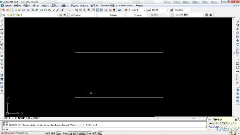Open the 绘图(D) menu
Image resolution: width=240 pixels, height=135 pixels.
64,6
